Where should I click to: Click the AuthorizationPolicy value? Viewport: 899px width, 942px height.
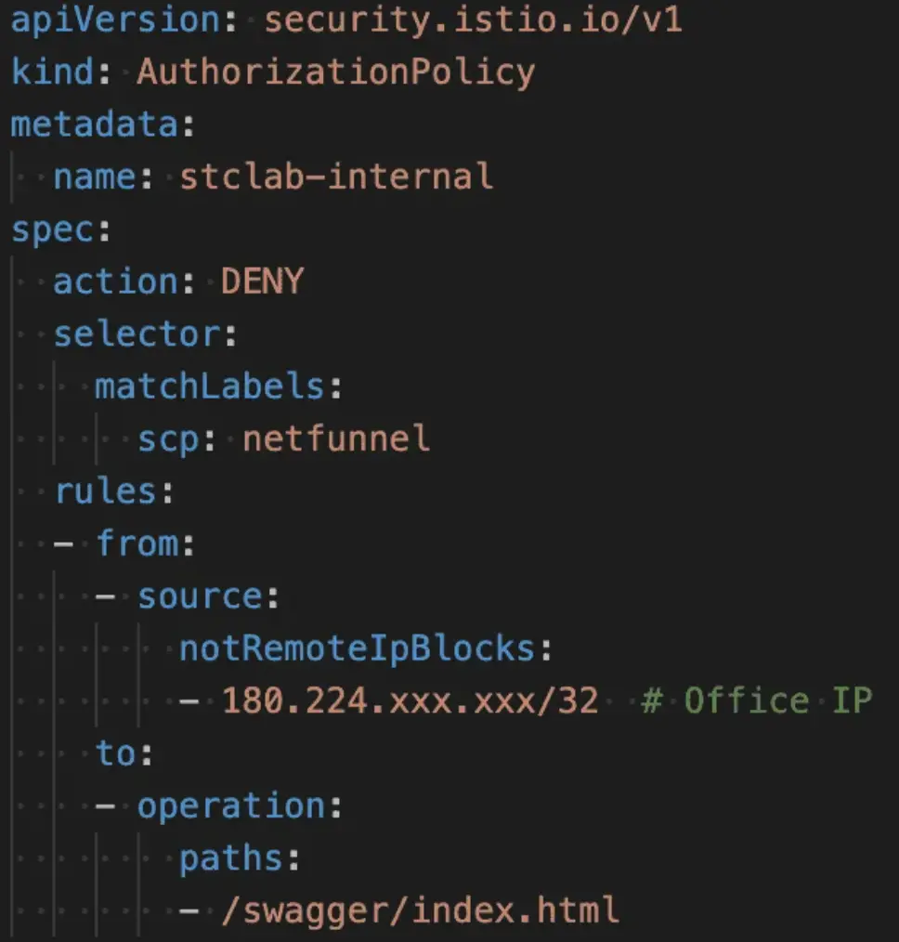[335, 72]
